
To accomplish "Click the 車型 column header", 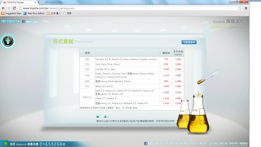I will [87, 53].
